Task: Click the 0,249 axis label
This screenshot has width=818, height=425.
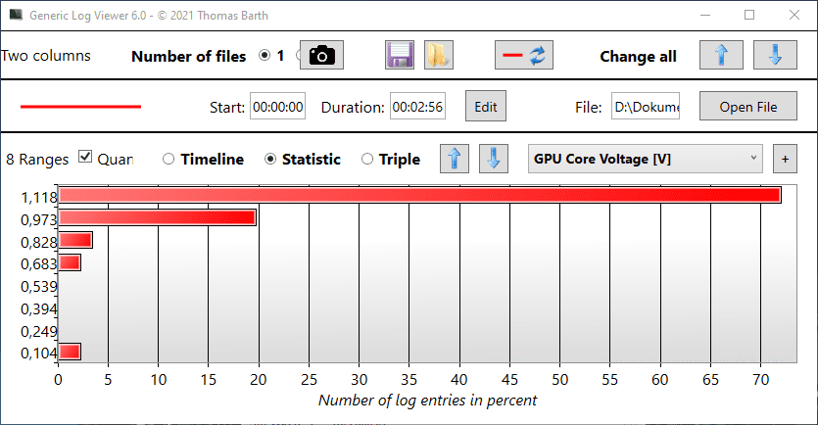Action: pyautogui.click(x=38, y=331)
